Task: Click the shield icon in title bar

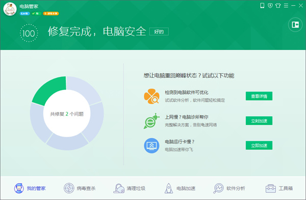Action: pyautogui.click(x=270, y=6)
